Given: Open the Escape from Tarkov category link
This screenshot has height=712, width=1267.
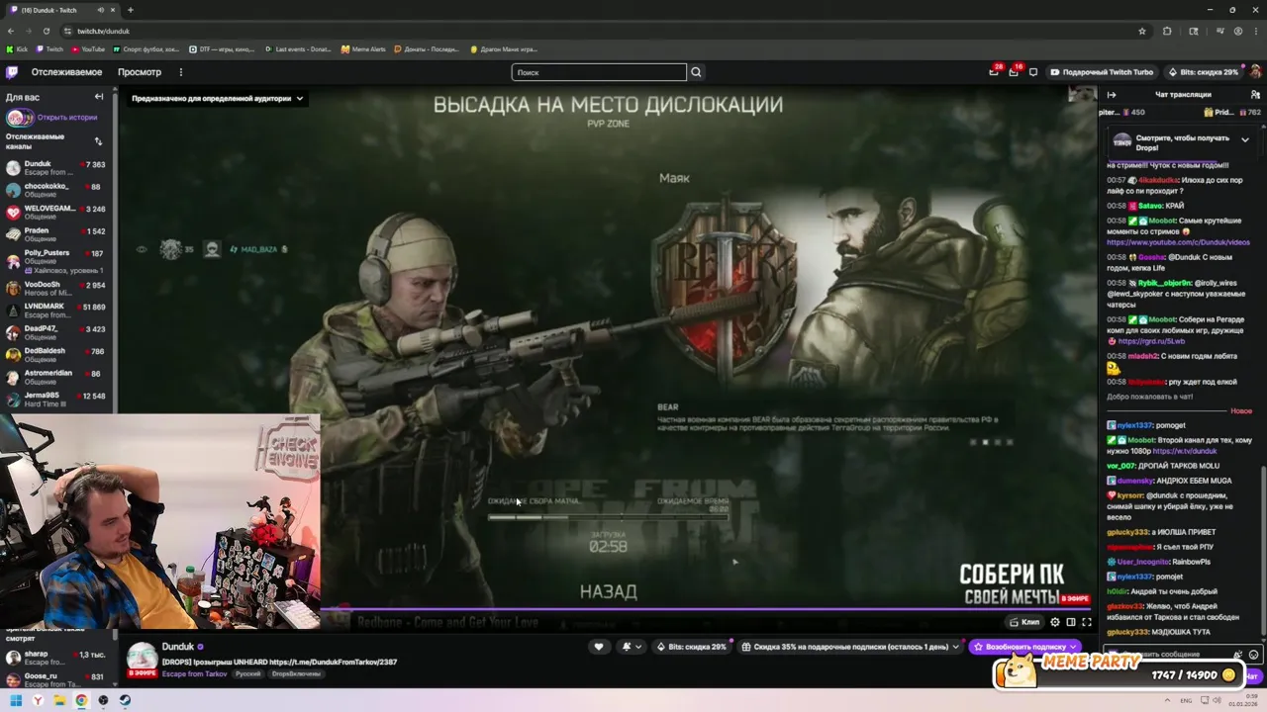Looking at the screenshot, I should [x=195, y=673].
